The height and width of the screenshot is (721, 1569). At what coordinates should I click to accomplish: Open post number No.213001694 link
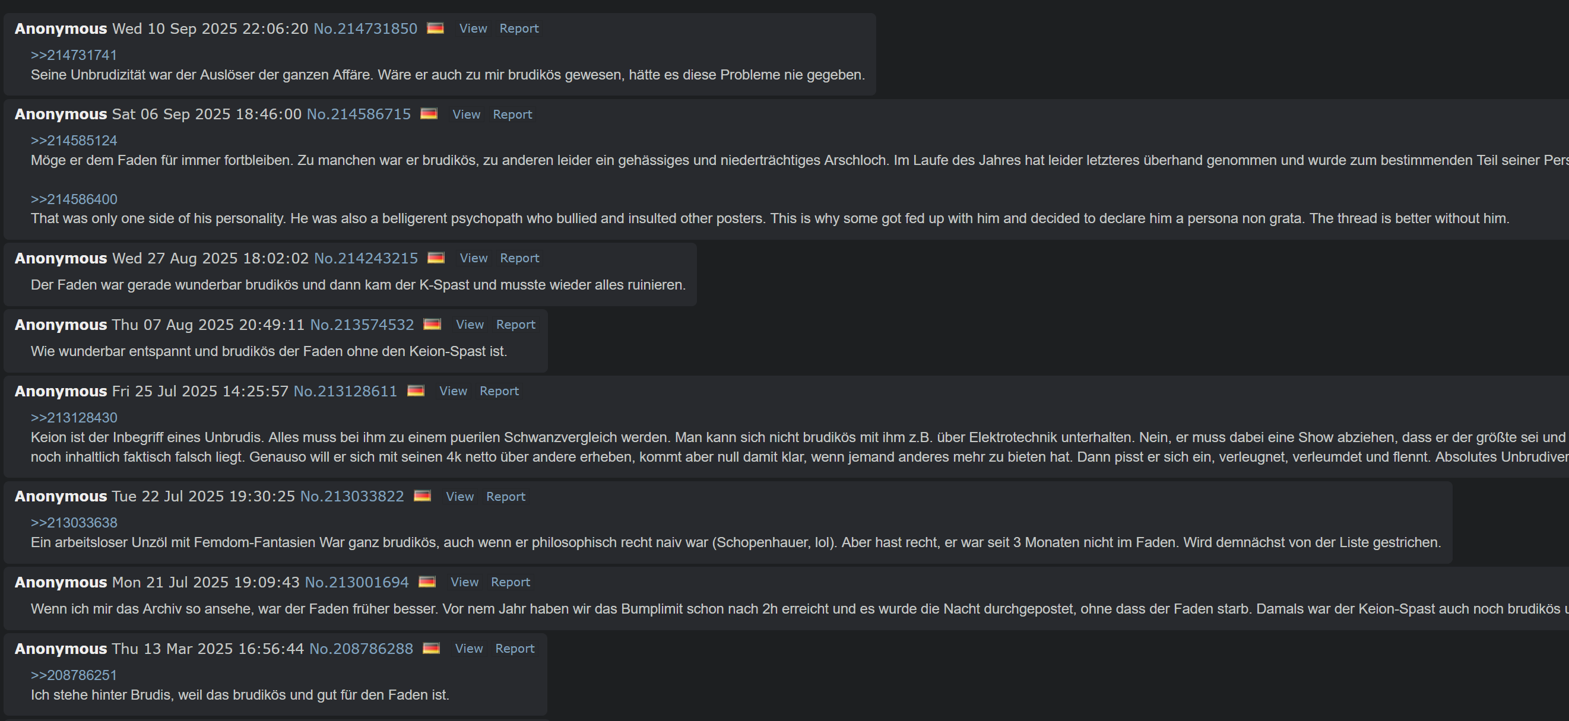[356, 582]
